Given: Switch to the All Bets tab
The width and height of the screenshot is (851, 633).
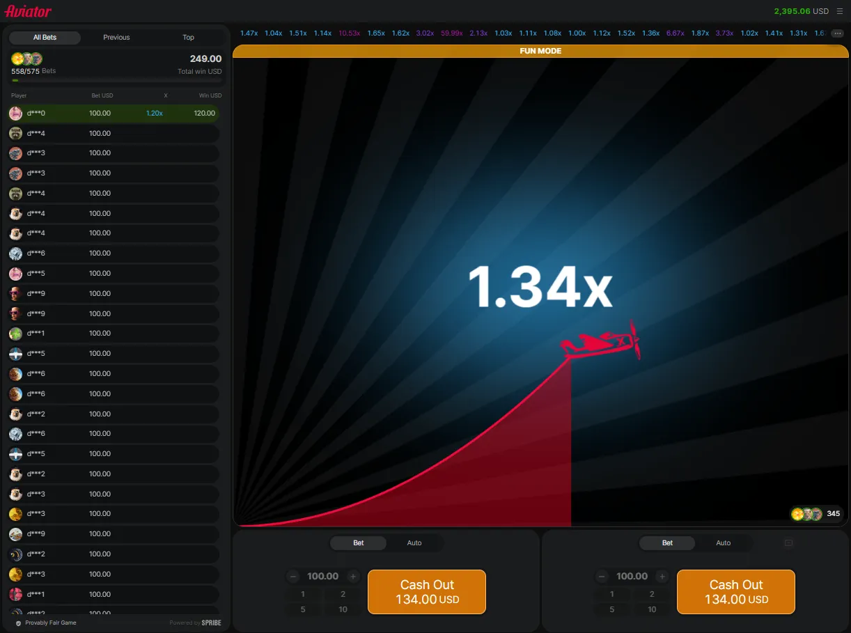Looking at the screenshot, I should click(45, 38).
